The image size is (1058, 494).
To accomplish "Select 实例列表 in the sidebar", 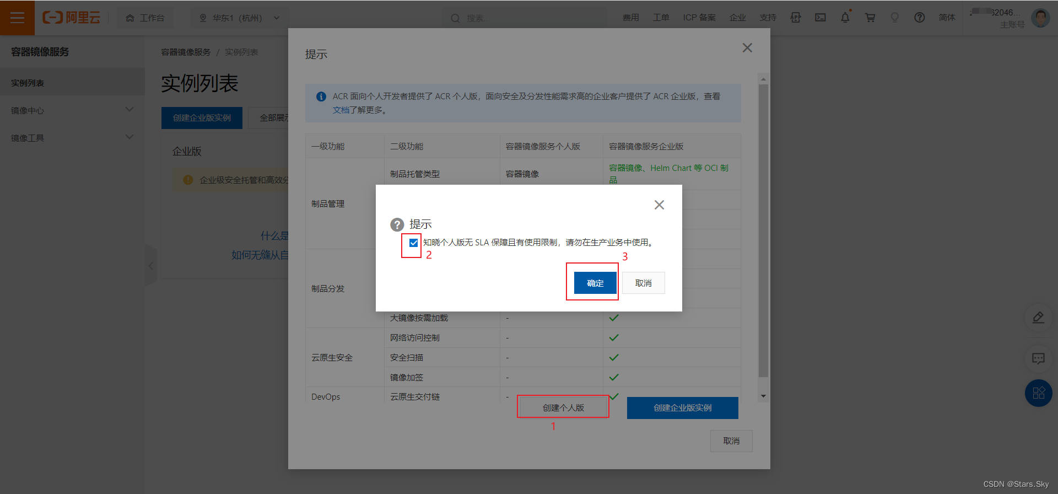I will tap(72, 83).
